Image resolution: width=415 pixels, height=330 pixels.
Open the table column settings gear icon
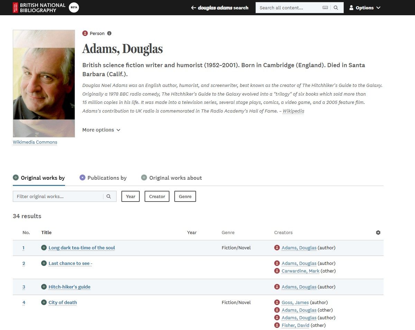pyautogui.click(x=378, y=232)
